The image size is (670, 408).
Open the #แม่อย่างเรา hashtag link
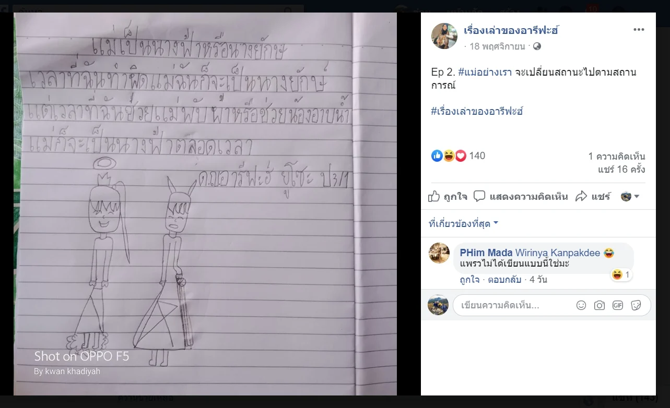click(x=486, y=72)
